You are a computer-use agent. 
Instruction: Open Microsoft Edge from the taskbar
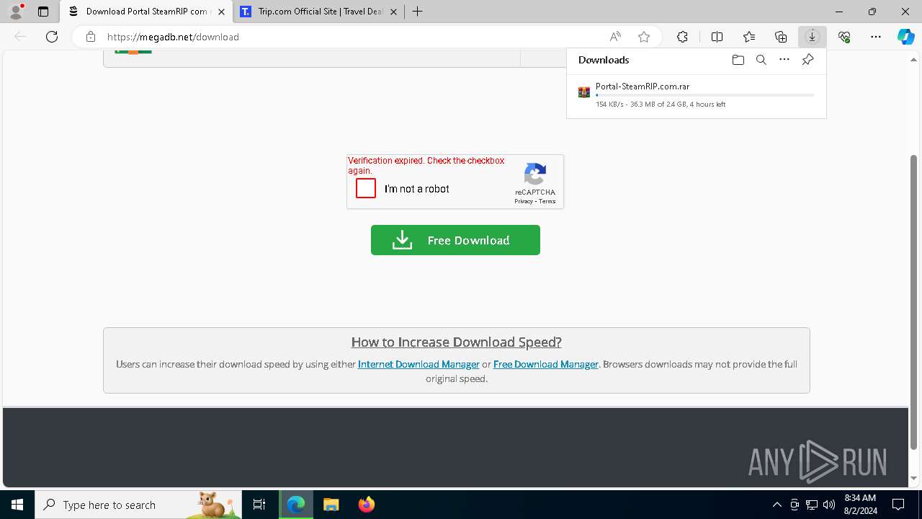click(296, 505)
